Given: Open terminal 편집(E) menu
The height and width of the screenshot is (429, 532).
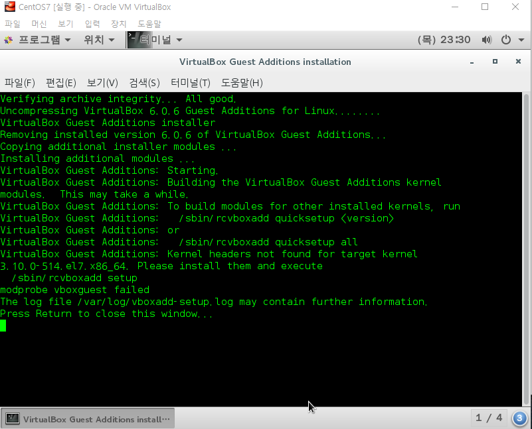Looking at the screenshot, I should 61,83.
